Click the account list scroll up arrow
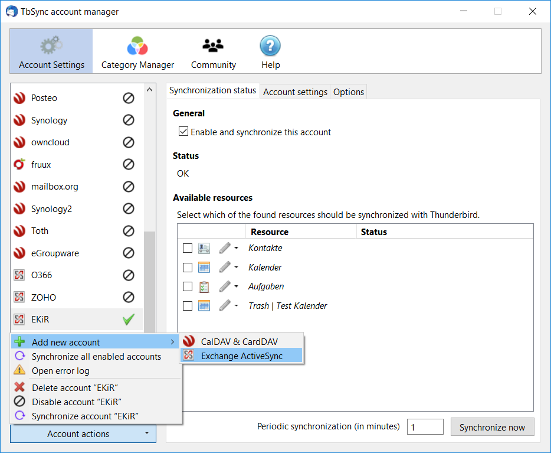Viewport: 551px width, 453px height. coord(150,90)
